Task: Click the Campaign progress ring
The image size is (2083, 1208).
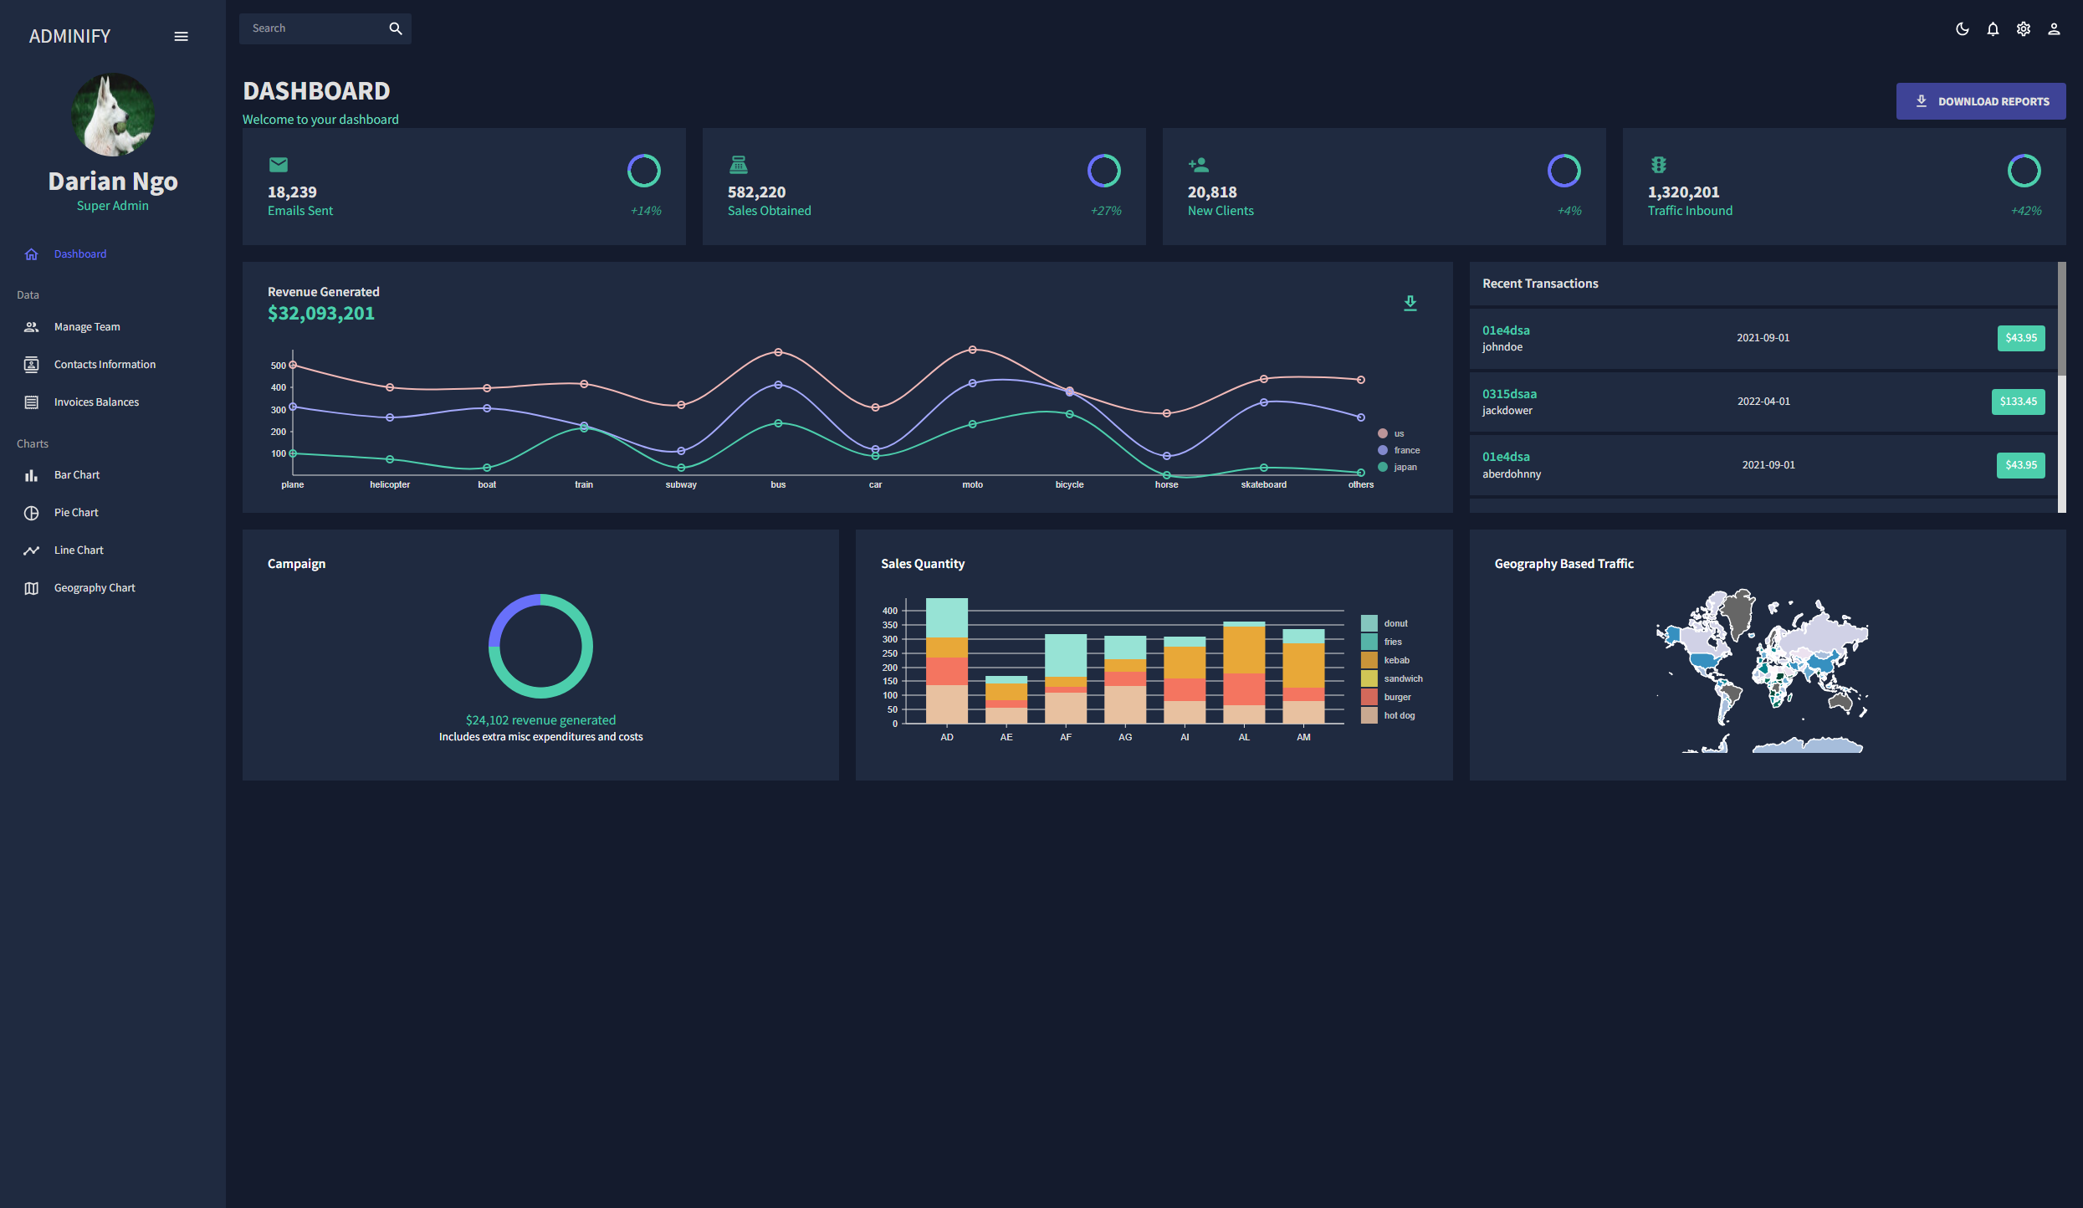Action: pyautogui.click(x=540, y=646)
